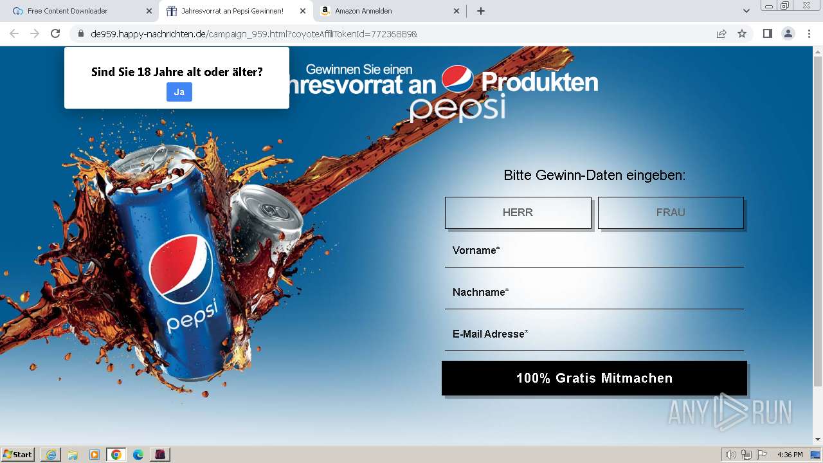The height and width of the screenshot is (463, 823).
Task: Launch Internet Explorer from the taskbar
Action: [51, 455]
